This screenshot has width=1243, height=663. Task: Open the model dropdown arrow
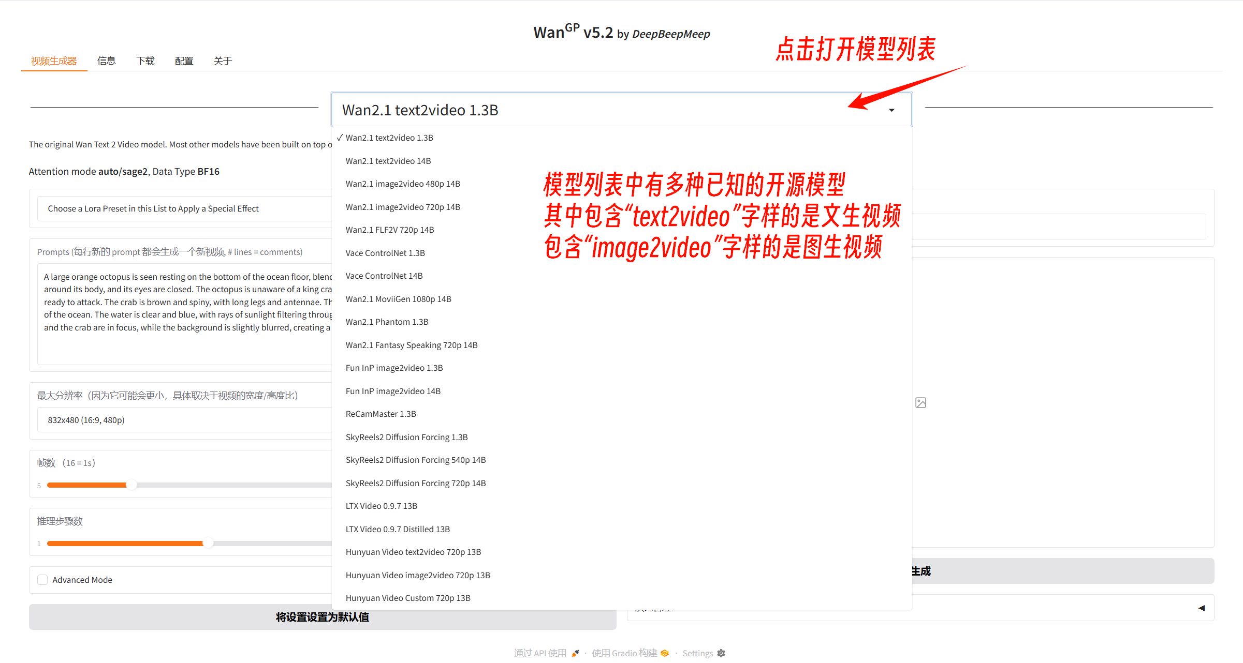point(891,110)
